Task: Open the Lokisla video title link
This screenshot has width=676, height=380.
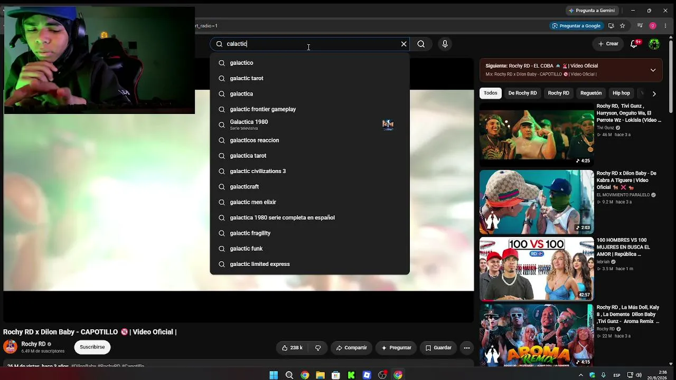Action: coord(629,113)
